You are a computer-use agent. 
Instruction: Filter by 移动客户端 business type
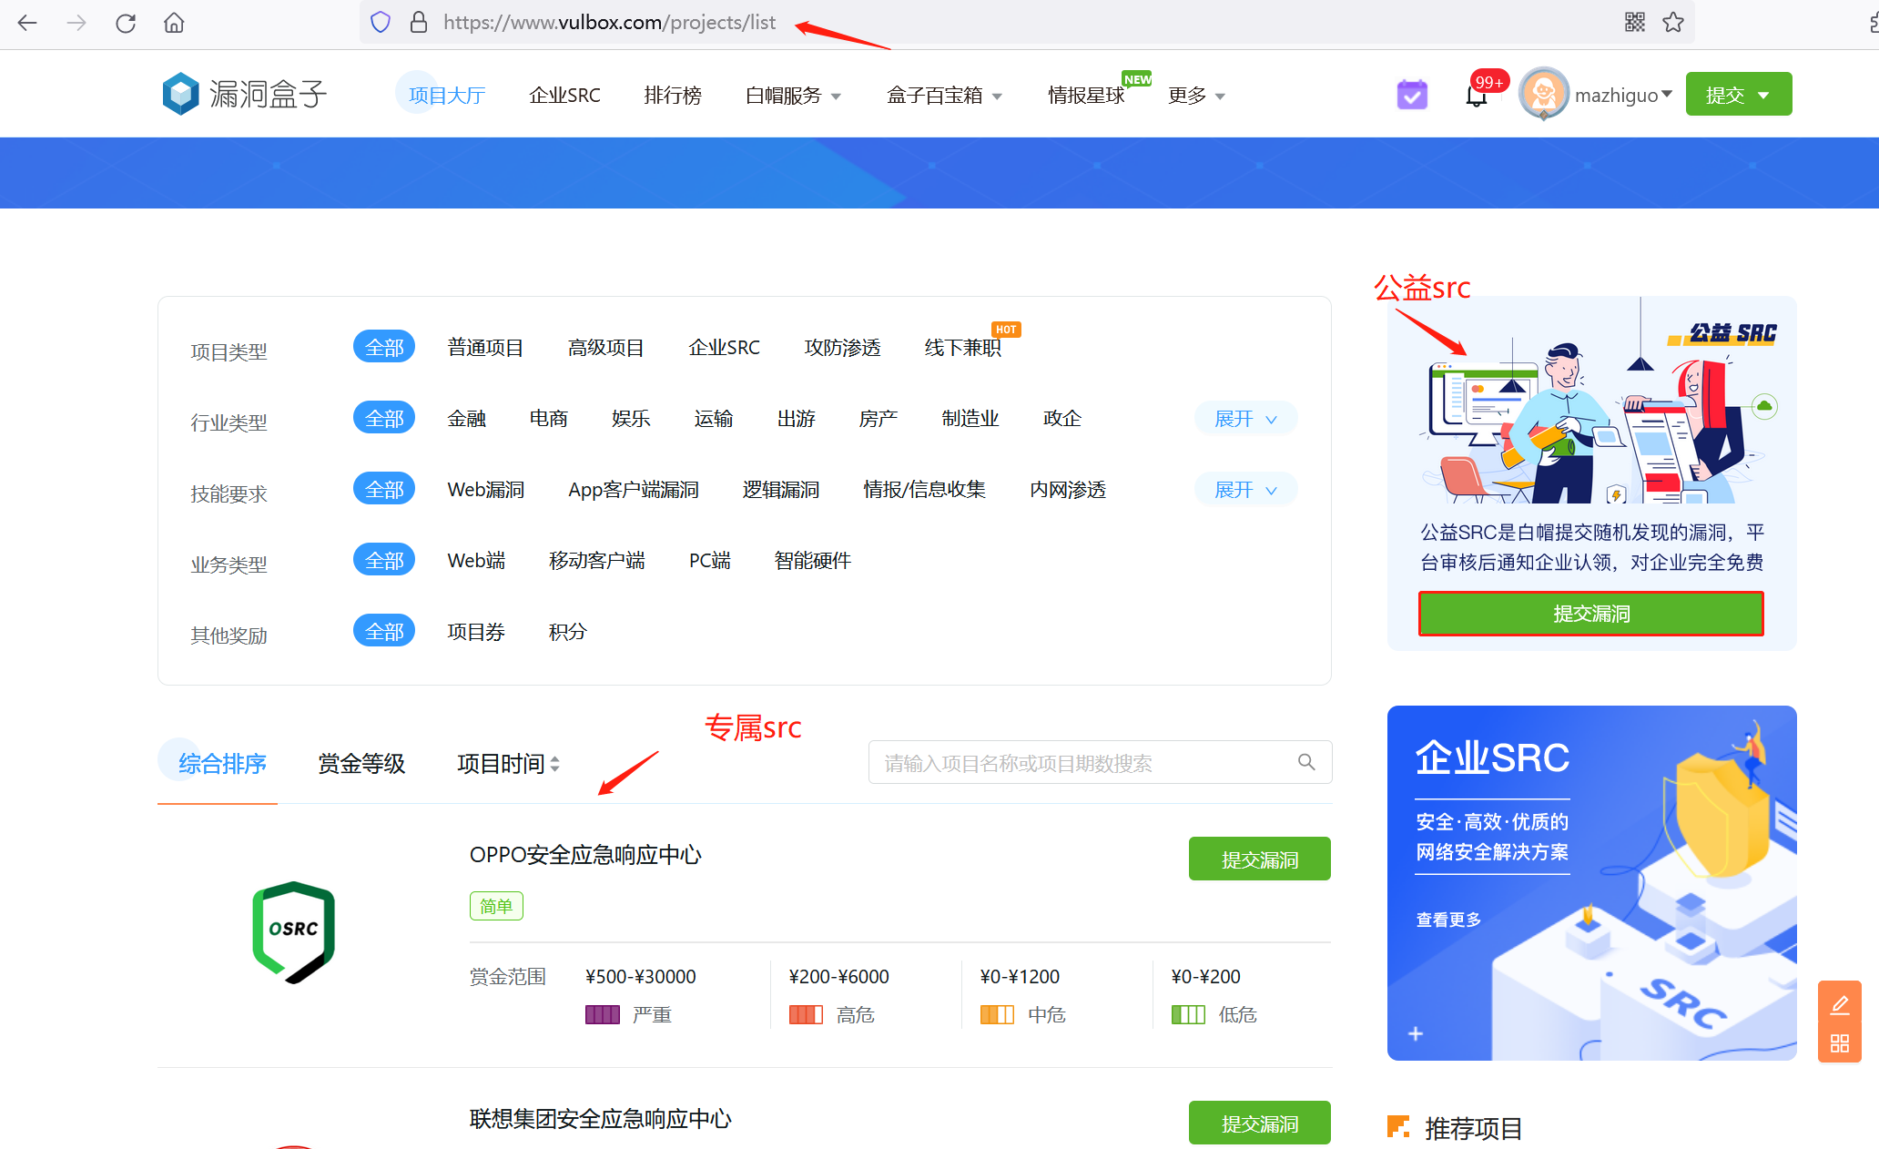tap(597, 560)
